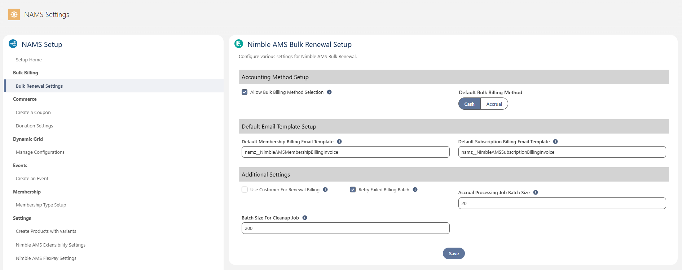
Task: Click the Default Bulk Billing Method label
Action: [x=490, y=92]
